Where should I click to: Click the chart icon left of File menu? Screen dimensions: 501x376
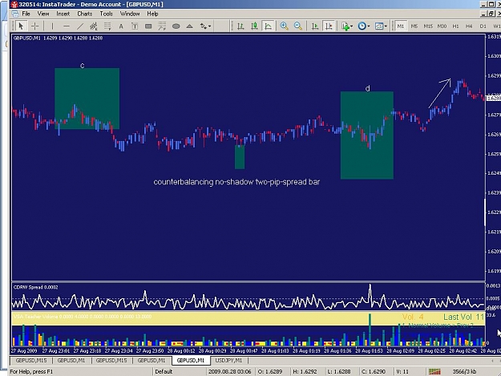15,14
